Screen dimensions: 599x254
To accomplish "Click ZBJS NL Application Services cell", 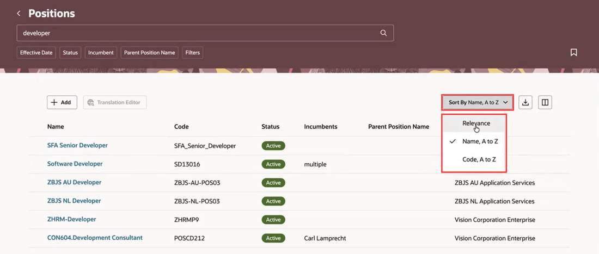I will [494, 201].
